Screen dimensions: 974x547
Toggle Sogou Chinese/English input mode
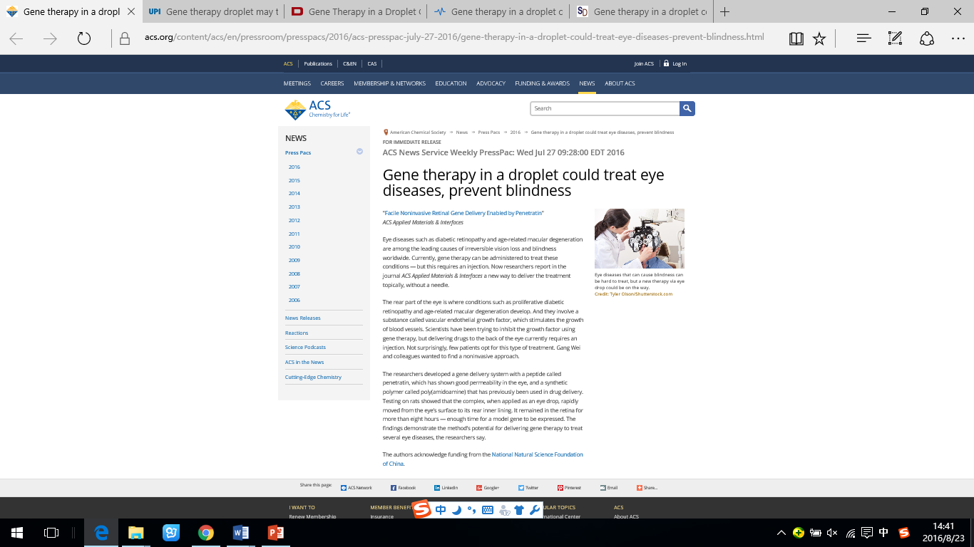click(441, 510)
